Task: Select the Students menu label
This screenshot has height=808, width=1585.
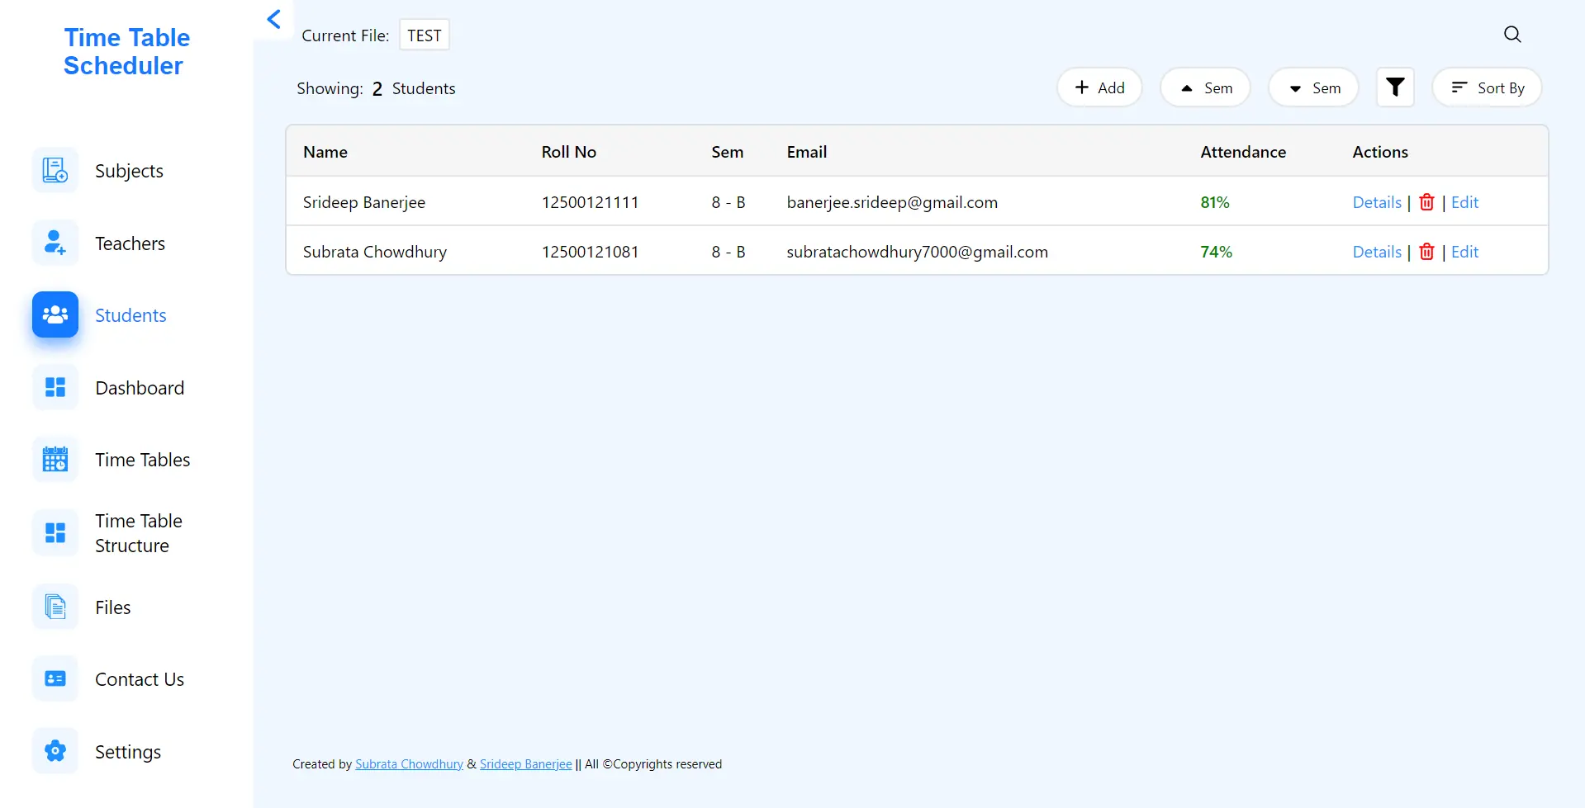Action: point(131,315)
